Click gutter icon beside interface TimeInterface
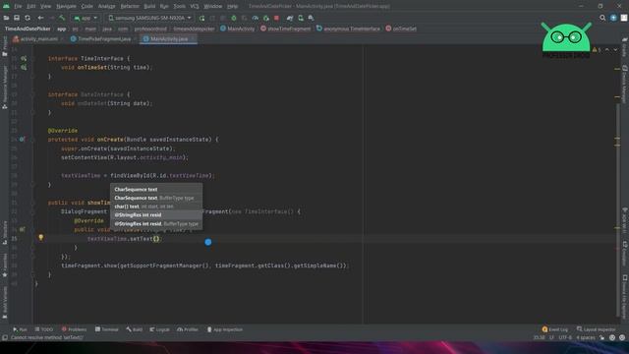The height and width of the screenshot is (354, 629). click(x=24, y=59)
